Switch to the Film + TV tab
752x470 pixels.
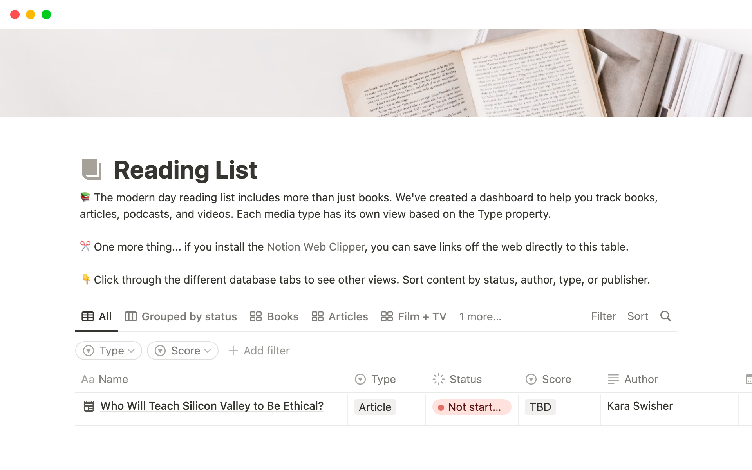[x=414, y=316]
